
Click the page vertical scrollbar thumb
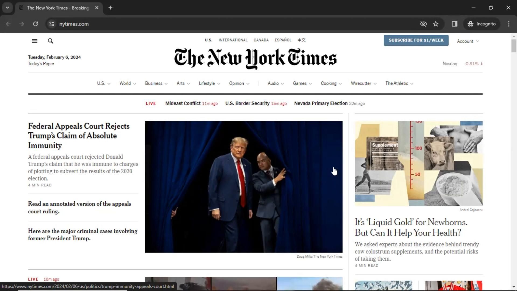click(513, 46)
